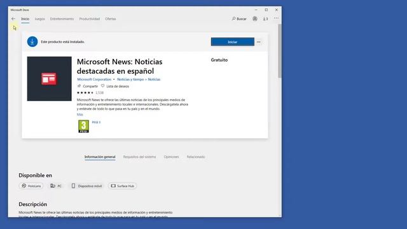Viewport: 407px width, 229px height.
Task: Maximize the Microsoft Store window
Action: coord(266,10)
